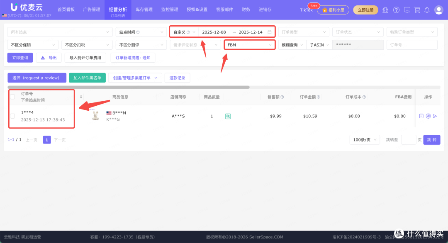
Task: Click the 立即查询 button
Action: [x=20, y=58]
